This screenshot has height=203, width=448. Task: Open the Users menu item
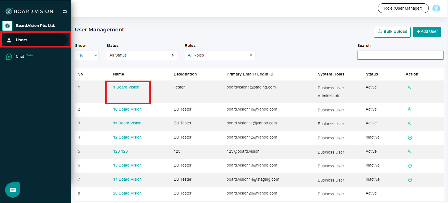pos(35,40)
